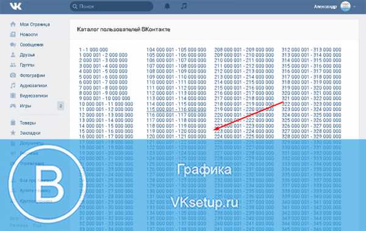Viewport: 366px width, 231px height.
Task: Open range 324 000 001 - 325 000 000
Action: pos(311,115)
